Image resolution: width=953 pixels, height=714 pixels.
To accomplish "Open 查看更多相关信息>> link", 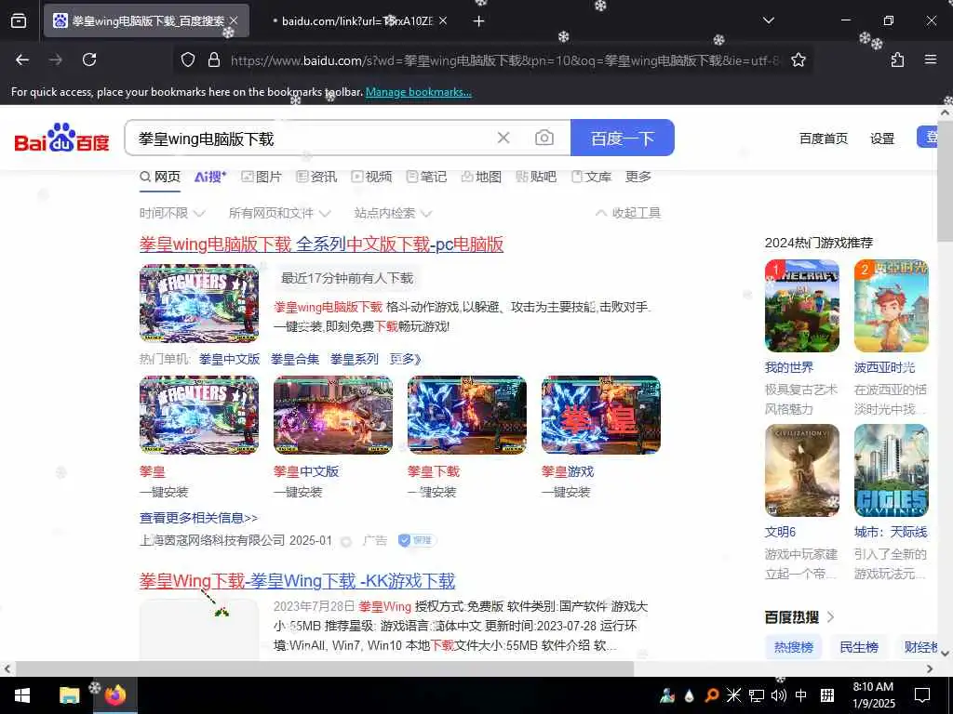I will [198, 518].
